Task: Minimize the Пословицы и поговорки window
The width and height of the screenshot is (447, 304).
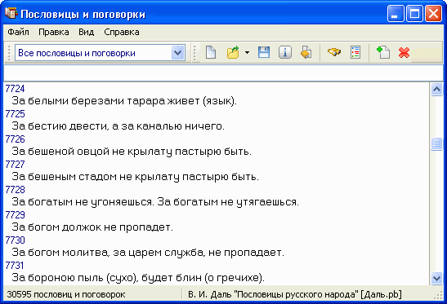Action: click(x=396, y=14)
